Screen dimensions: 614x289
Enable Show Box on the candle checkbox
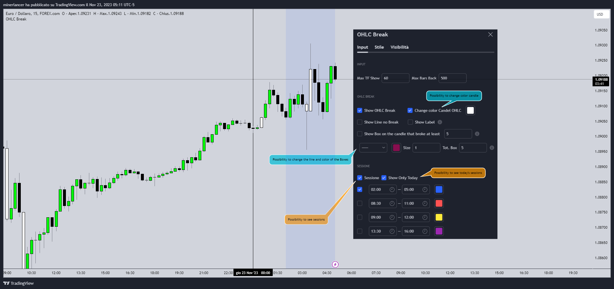pyautogui.click(x=359, y=134)
